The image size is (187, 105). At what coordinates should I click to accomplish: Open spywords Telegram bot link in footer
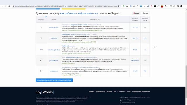[x=128, y=103]
